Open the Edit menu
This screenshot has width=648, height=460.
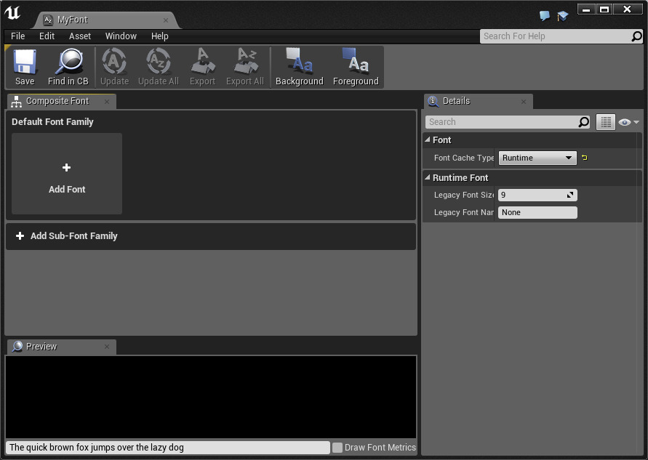[x=47, y=36]
